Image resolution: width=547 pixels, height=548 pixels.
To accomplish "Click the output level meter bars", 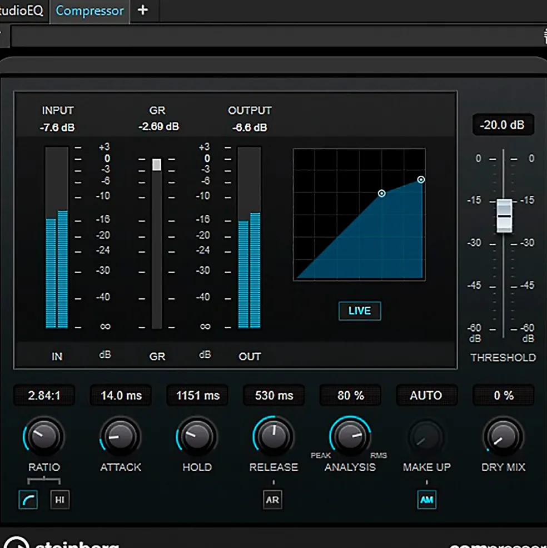I will coord(249,238).
